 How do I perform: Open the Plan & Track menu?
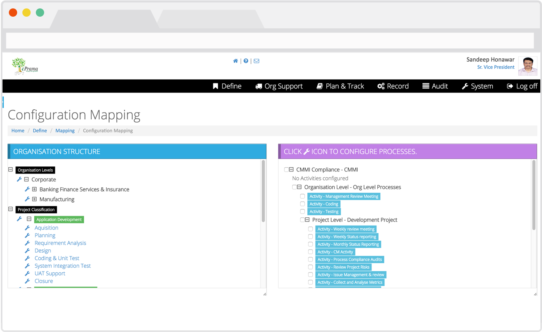pos(340,86)
